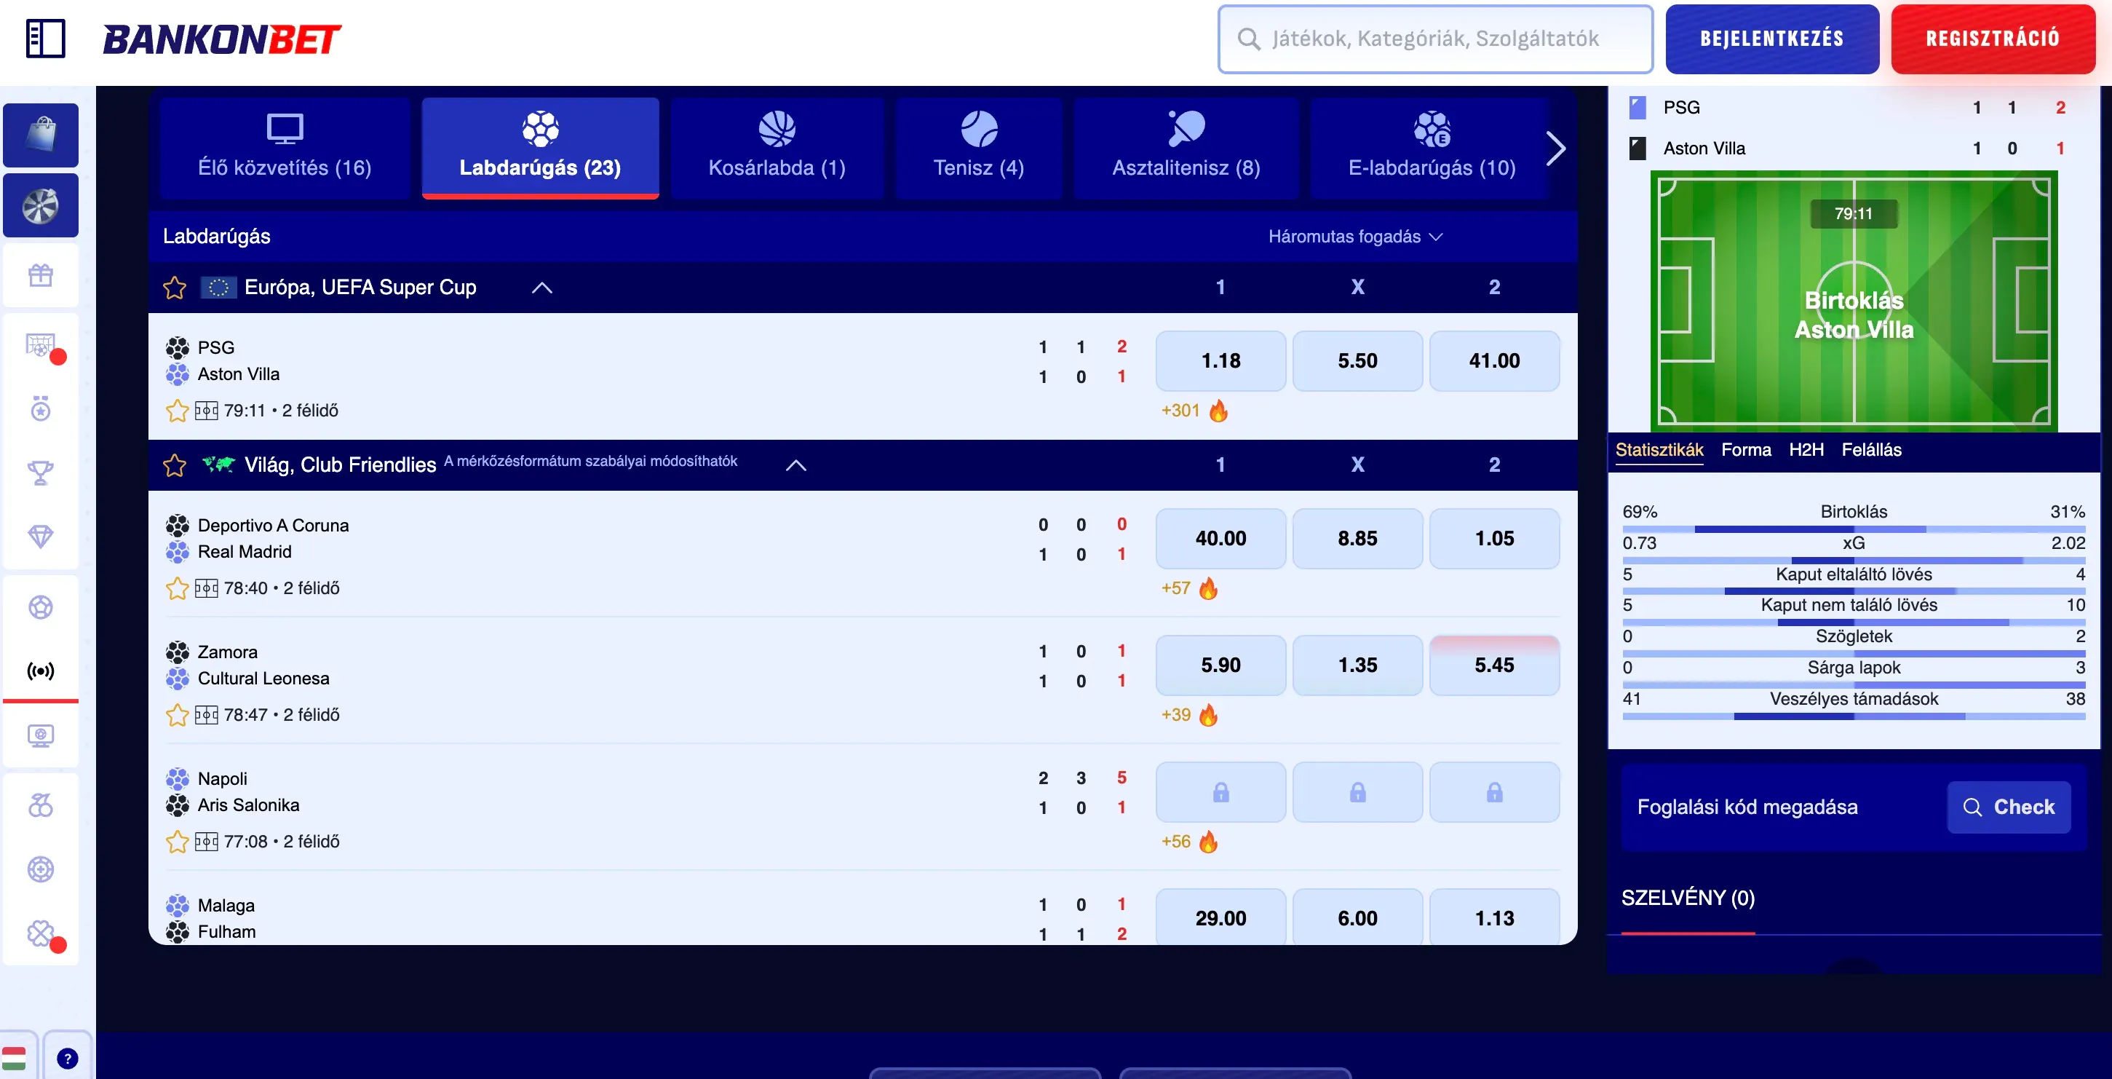The height and width of the screenshot is (1079, 2112).
Task: Favorite the Deportivo vs Real Madrid match
Action: (177, 589)
